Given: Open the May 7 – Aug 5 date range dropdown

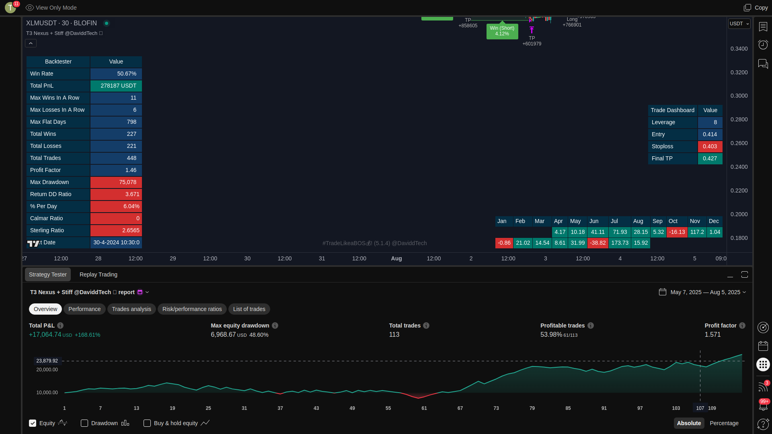Looking at the screenshot, I should click(708, 292).
